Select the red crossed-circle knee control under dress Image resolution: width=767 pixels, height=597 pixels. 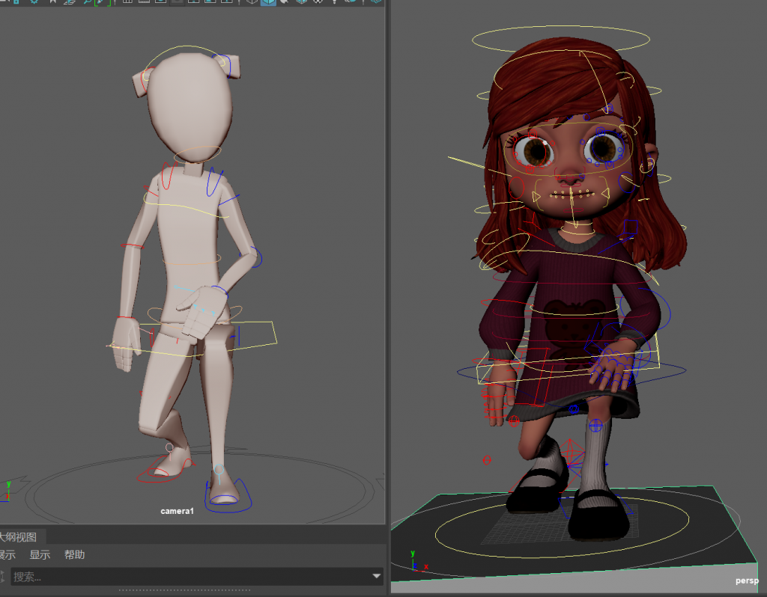point(514,421)
